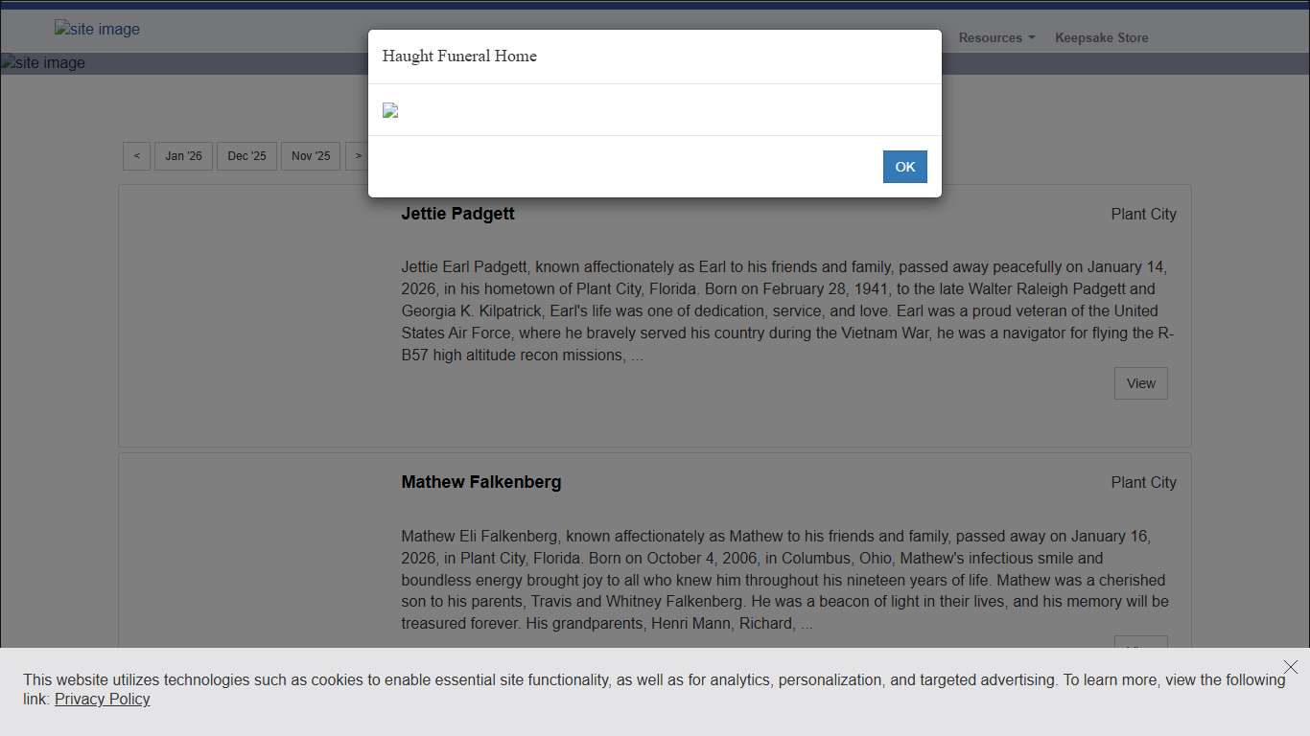Expand the Resources dropdown menu

click(996, 38)
